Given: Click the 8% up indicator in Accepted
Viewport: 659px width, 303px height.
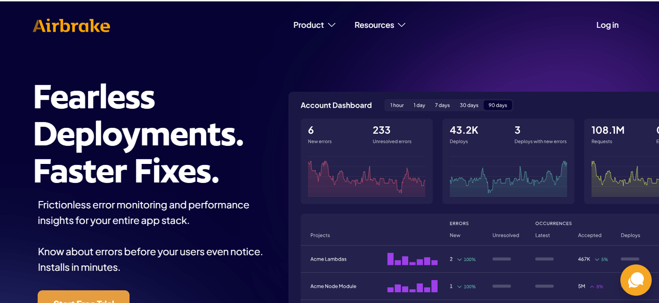Looking at the screenshot, I should click(596, 286).
